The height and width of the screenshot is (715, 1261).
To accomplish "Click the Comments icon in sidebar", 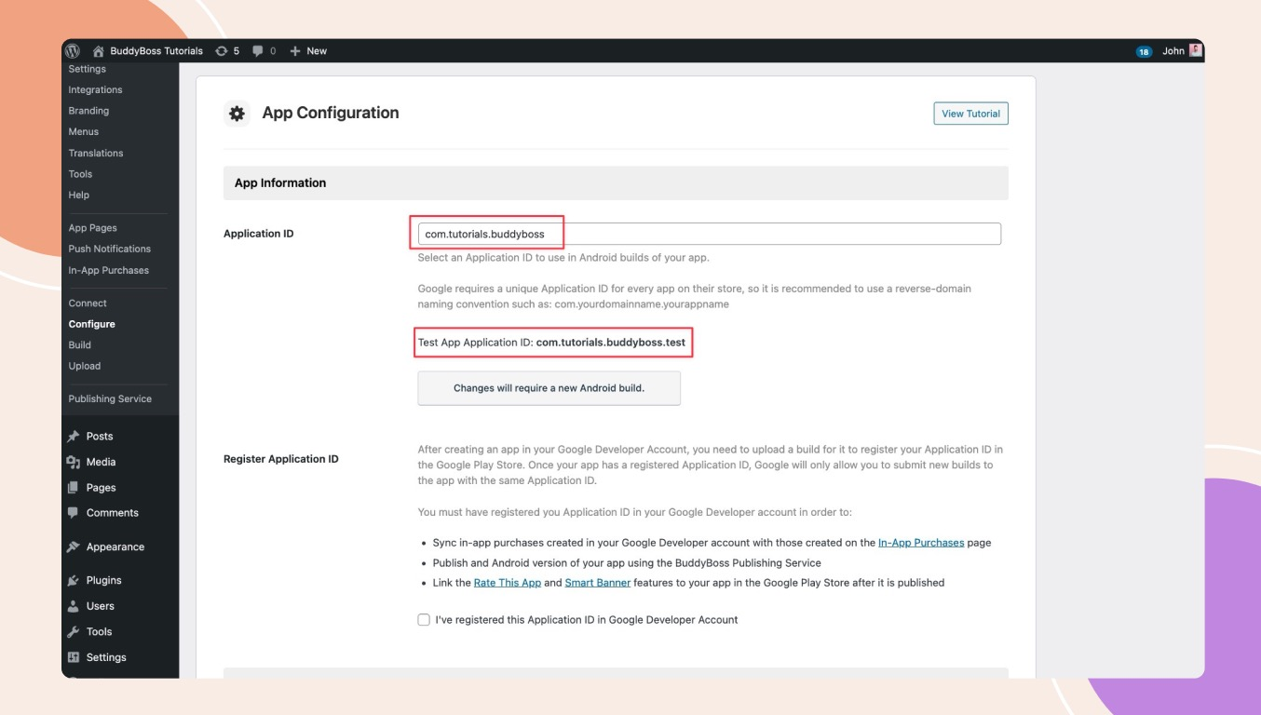I will tap(74, 513).
